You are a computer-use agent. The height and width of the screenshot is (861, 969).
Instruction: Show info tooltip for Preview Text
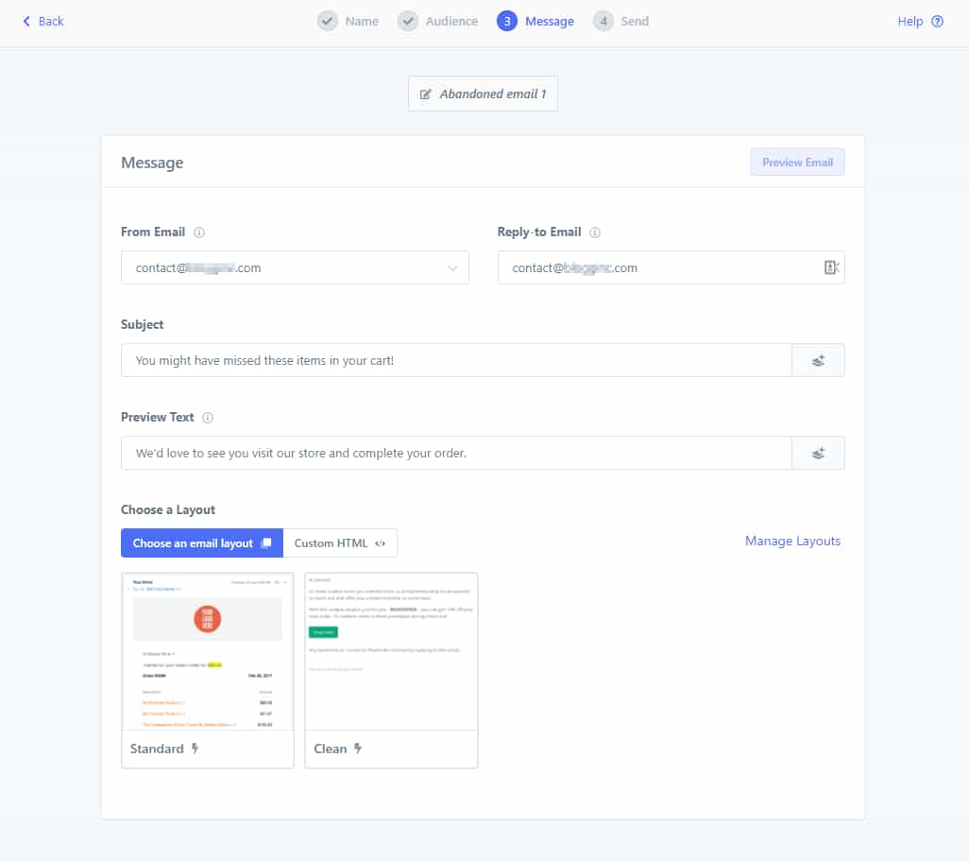point(208,418)
